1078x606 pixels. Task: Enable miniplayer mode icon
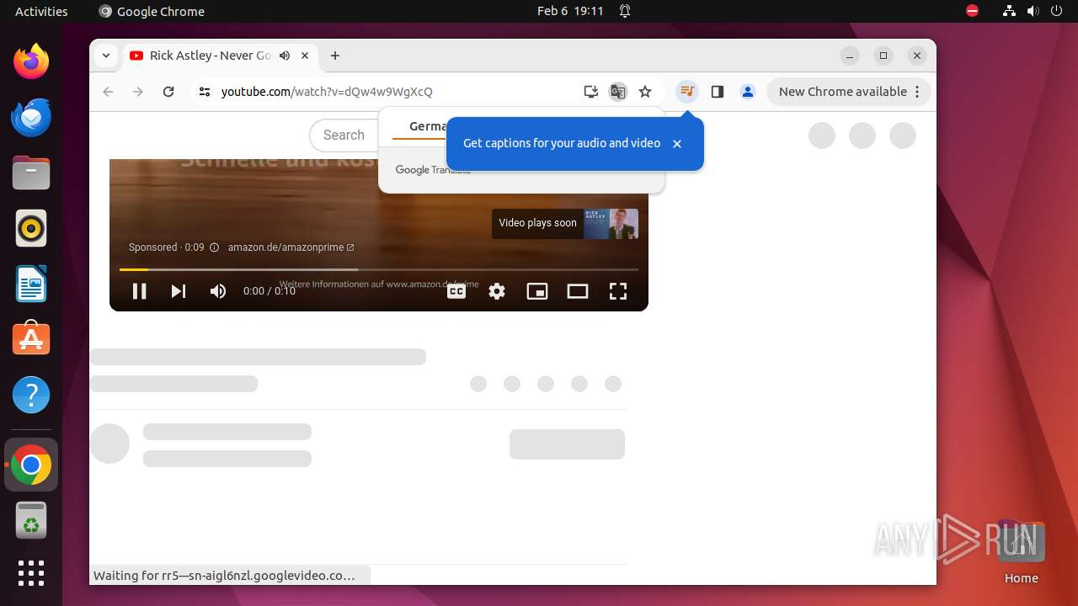pyautogui.click(x=537, y=291)
